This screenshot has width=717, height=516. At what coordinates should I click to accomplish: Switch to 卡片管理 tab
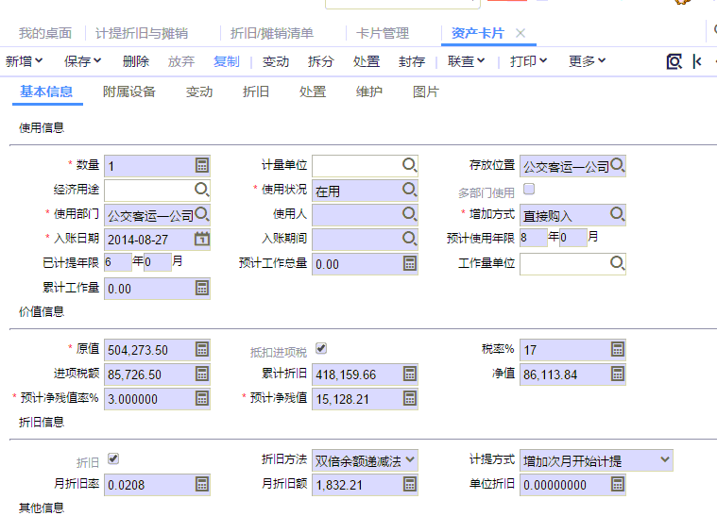click(383, 33)
